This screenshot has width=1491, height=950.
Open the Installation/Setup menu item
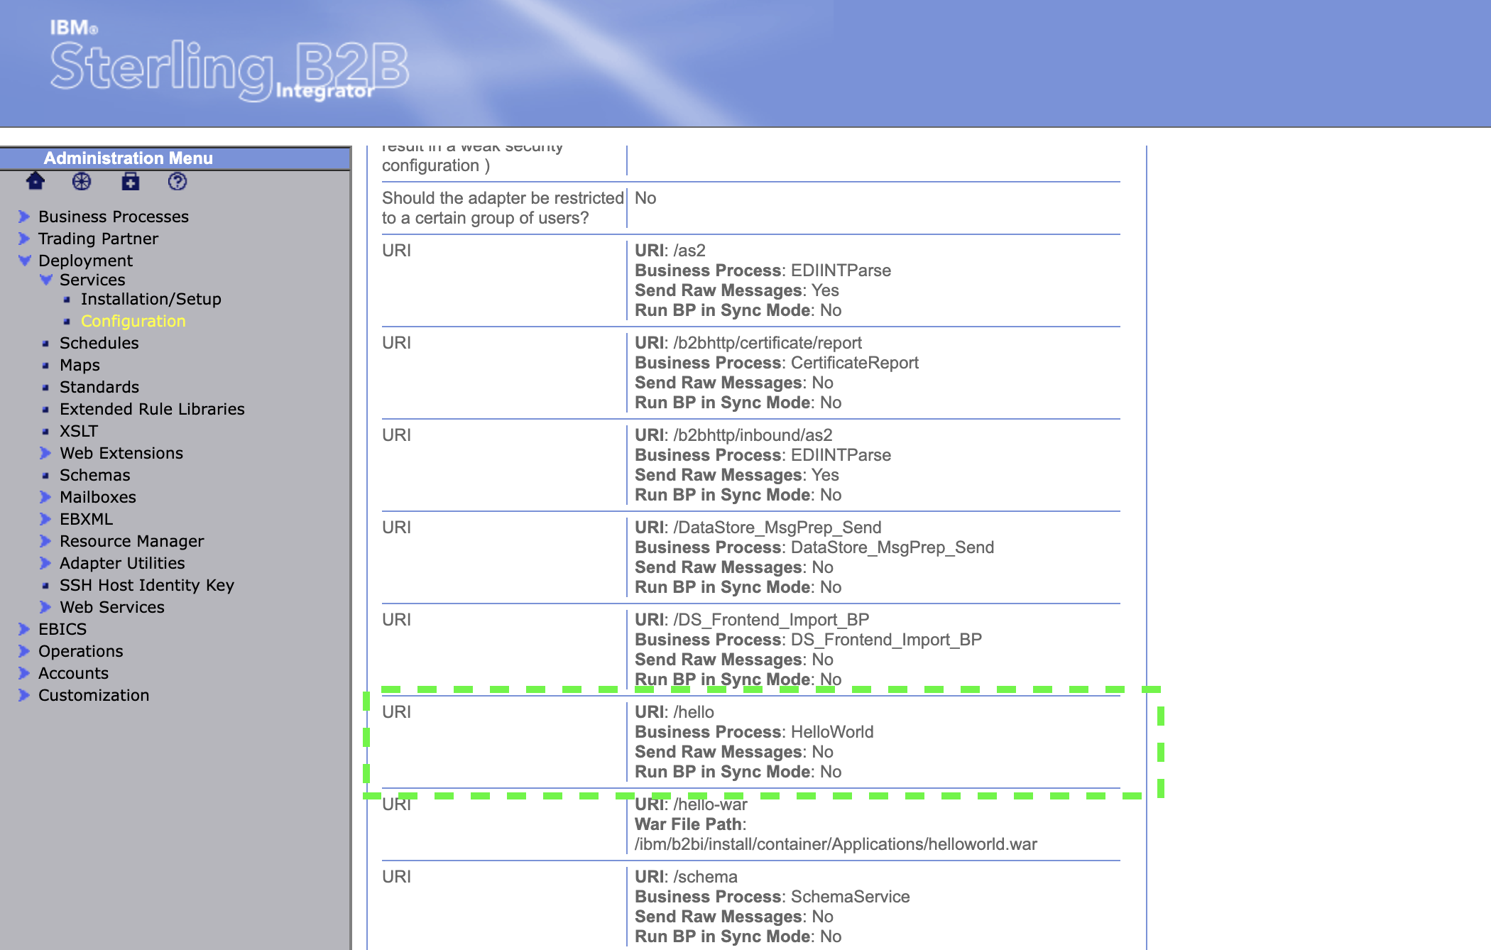[x=151, y=299]
